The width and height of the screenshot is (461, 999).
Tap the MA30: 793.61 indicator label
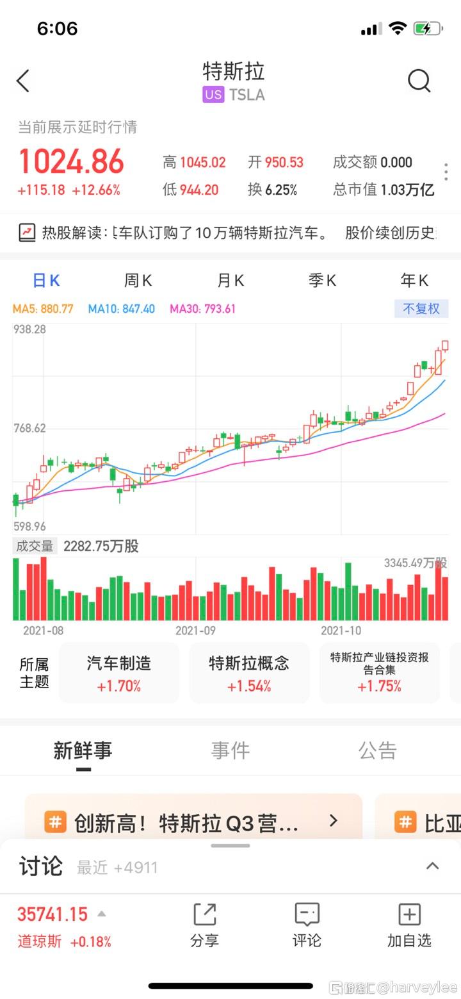202,309
